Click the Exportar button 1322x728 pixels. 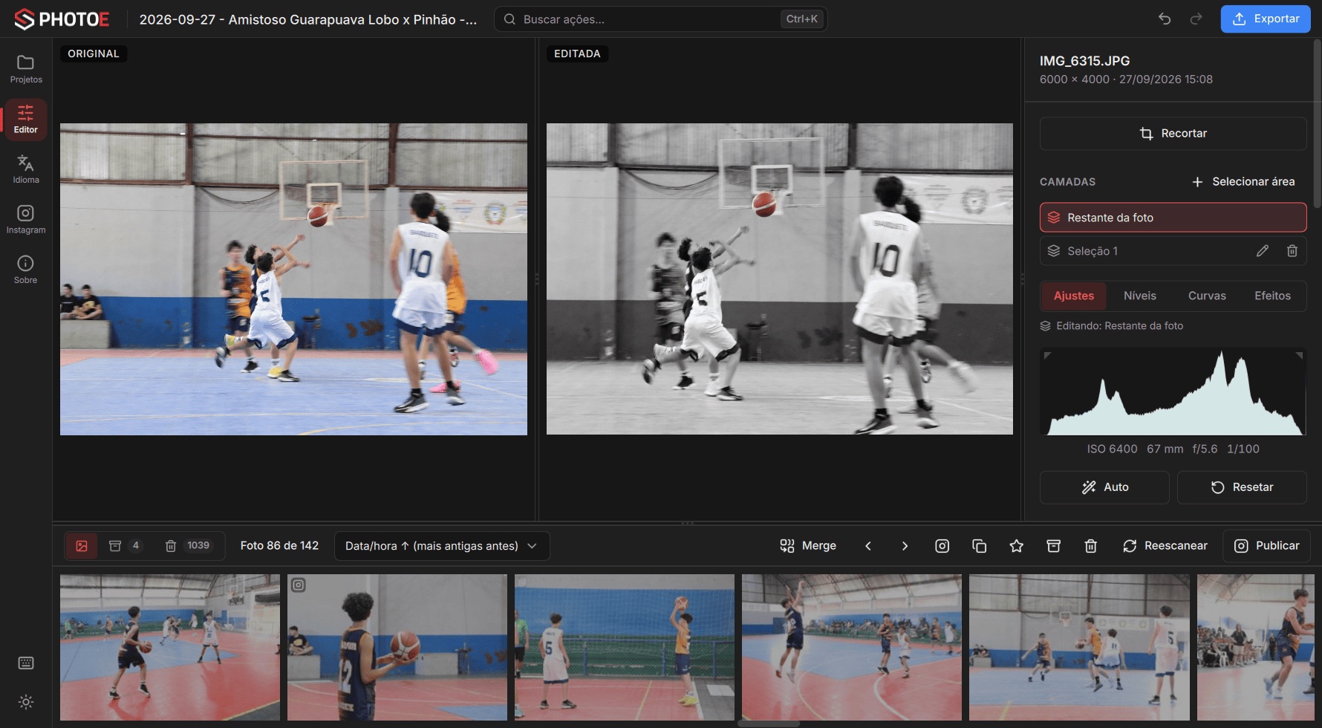click(x=1266, y=19)
